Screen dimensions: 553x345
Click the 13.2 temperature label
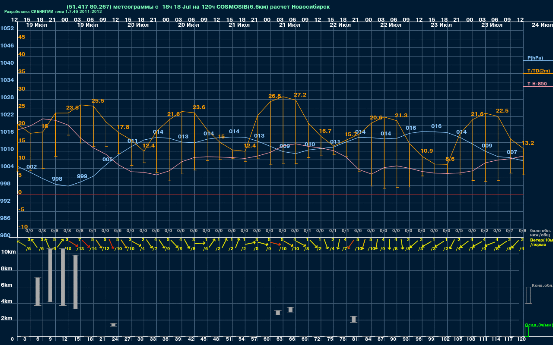point(528,143)
